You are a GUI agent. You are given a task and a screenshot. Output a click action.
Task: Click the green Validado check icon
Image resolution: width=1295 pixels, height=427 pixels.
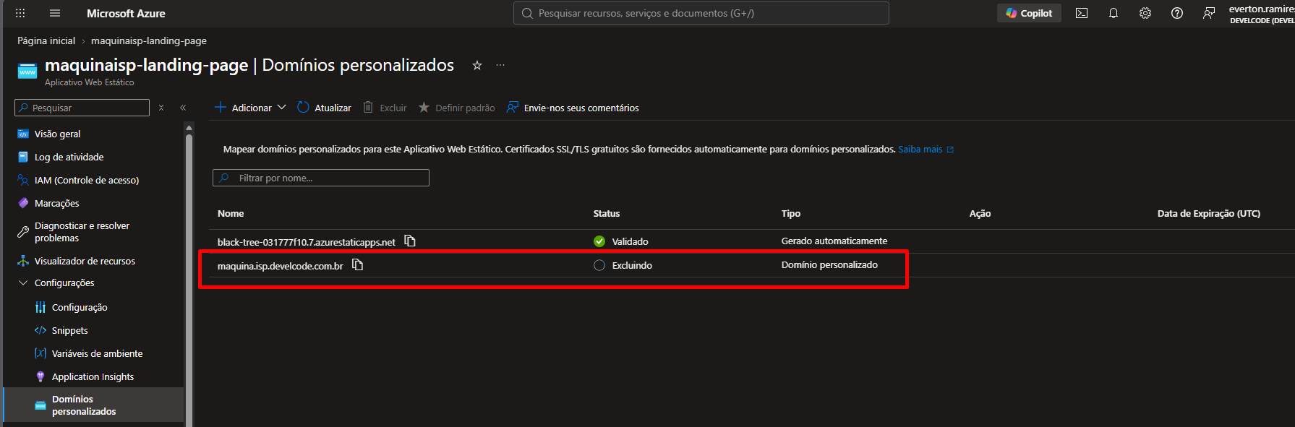click(x=599, y=241)
